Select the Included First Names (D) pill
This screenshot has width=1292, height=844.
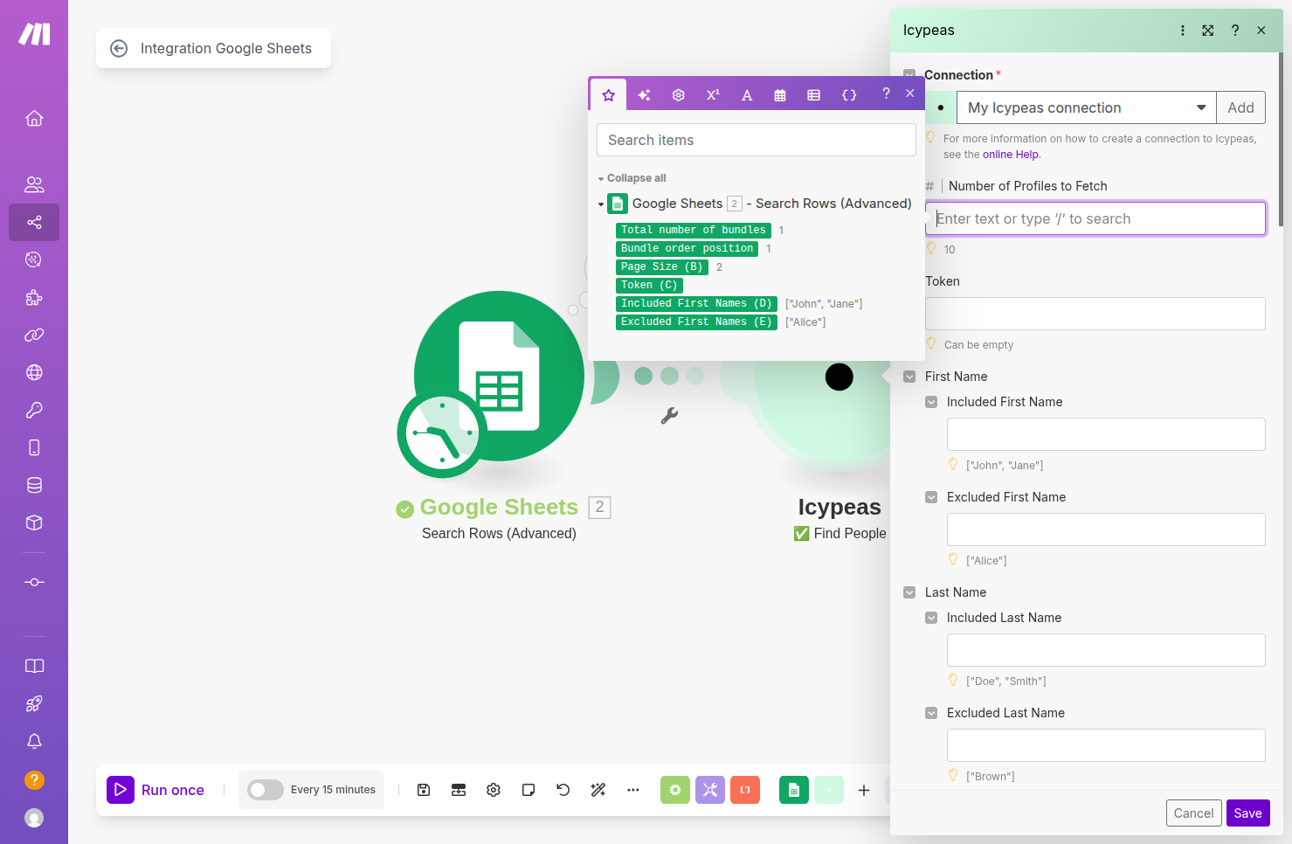pyautogui.click(x=696, y=303)
